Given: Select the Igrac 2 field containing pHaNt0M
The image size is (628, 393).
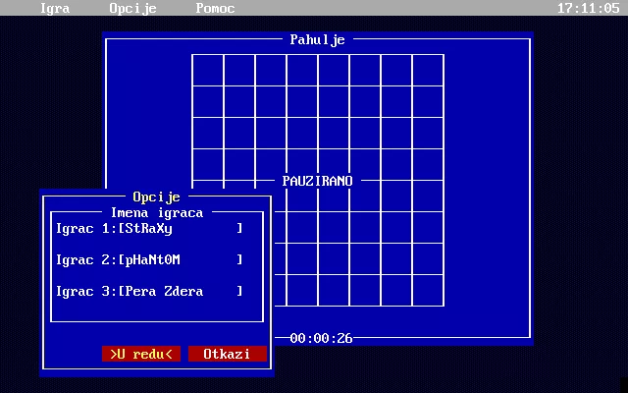Looking at the screenshot, I should (181, 259).
